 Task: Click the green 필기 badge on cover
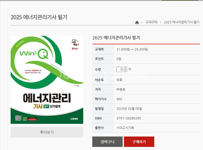click(x=46, y=106)
